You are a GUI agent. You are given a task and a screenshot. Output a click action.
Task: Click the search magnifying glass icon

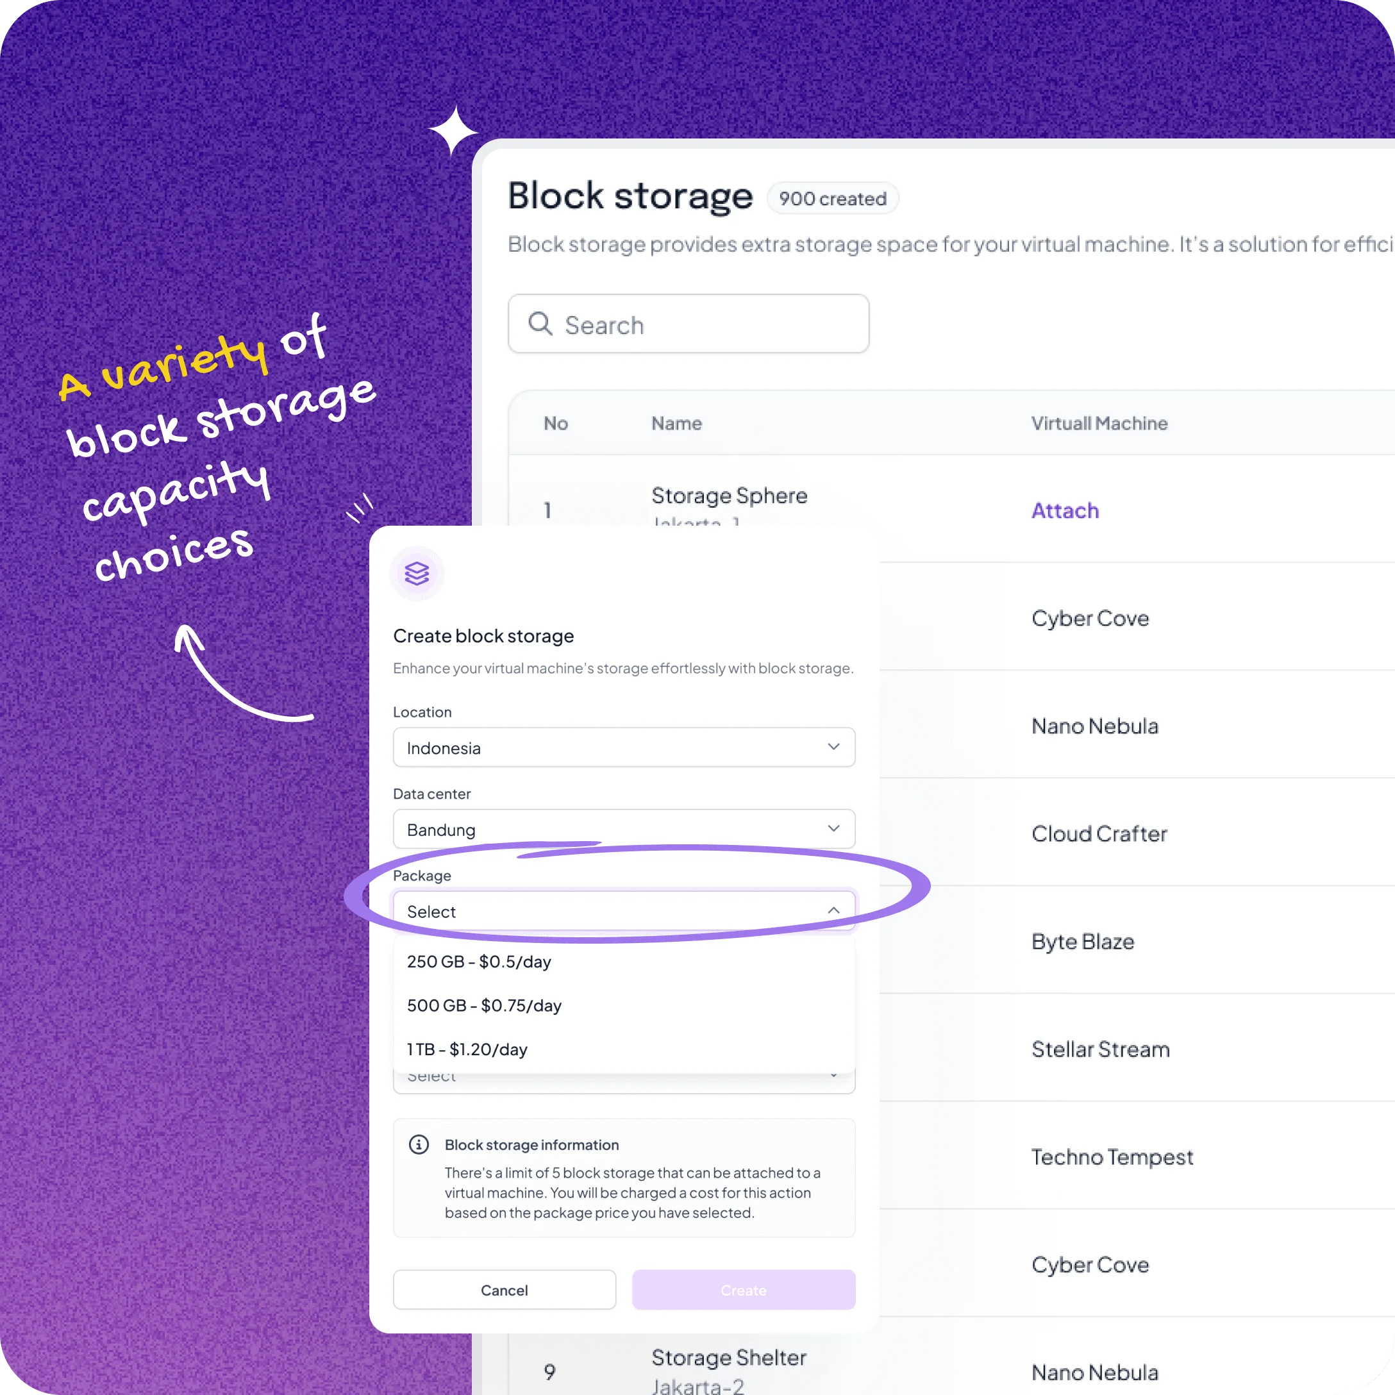click(x=539, y=323)
